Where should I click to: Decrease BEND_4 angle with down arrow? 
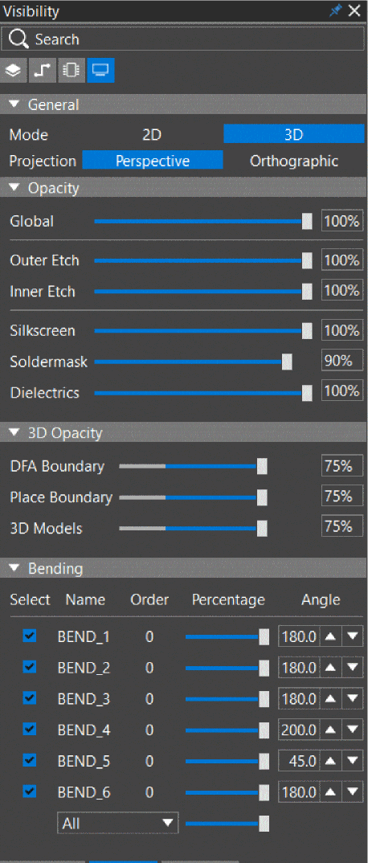(353, 730)
